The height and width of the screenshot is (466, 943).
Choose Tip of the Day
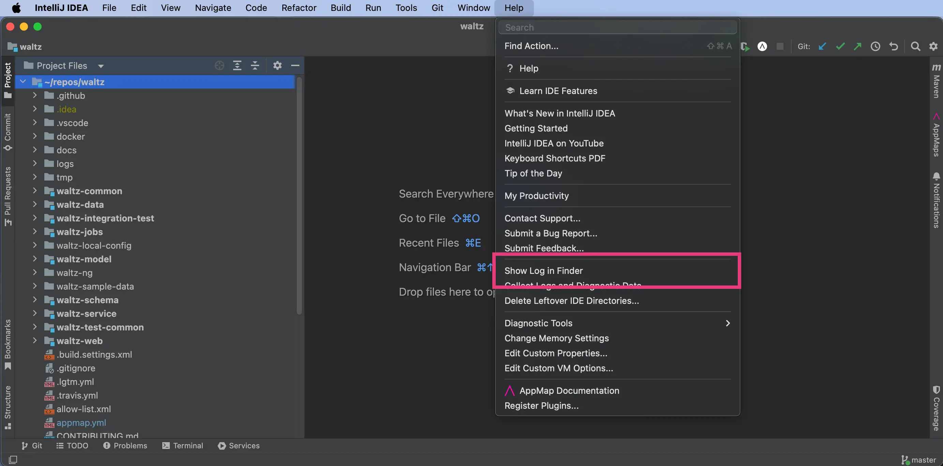(x=617, y=173)
